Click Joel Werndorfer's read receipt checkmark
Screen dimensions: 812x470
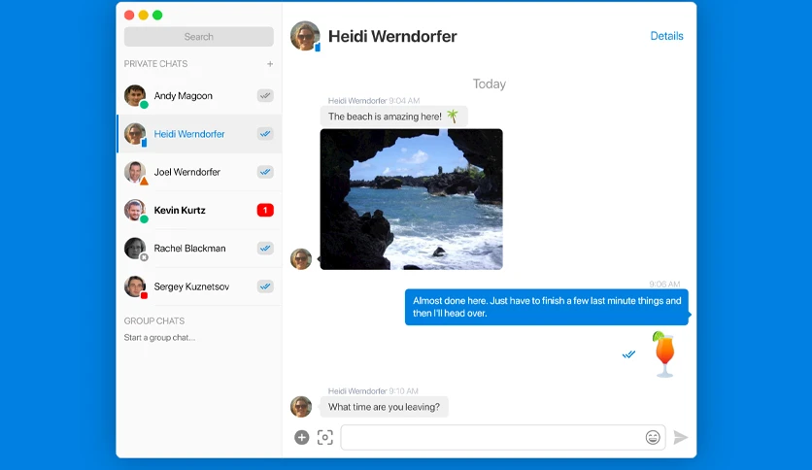point(265,172)
